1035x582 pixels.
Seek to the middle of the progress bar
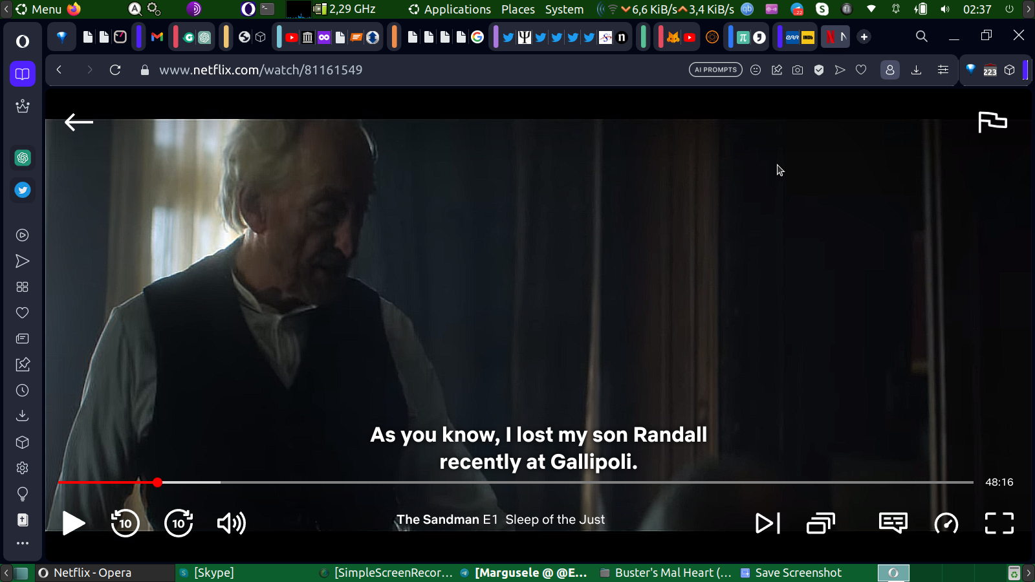point(516,482)
